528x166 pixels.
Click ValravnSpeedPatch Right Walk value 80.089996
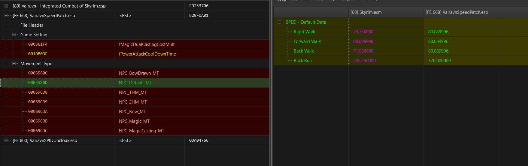(438, 32)
